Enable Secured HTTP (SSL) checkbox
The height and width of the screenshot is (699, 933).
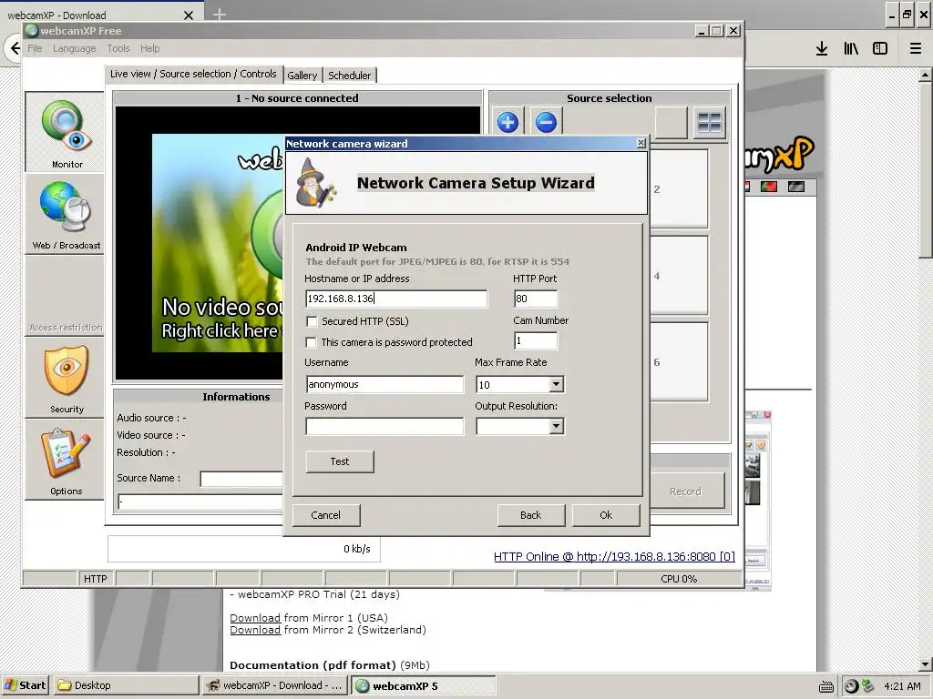[x=312, y=321]
